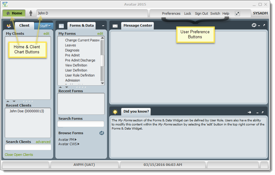Screen dimensions: 275x175
Task: Lock the Avatar session
Action: pos(187,13)
